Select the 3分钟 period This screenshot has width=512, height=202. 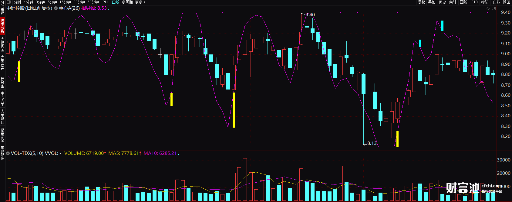tap(40, 2)
